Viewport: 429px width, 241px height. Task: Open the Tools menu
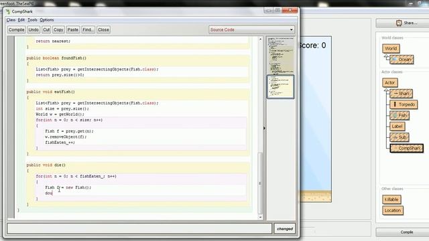tap(32, 20)
